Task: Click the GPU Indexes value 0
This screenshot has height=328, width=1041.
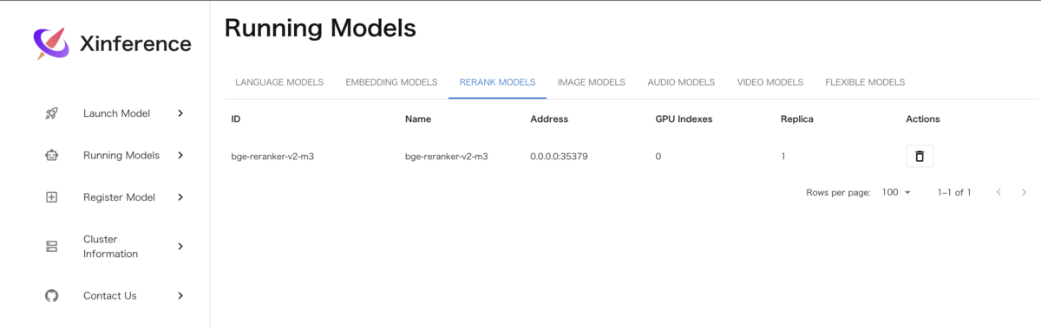Action: (x=658, y=157)
